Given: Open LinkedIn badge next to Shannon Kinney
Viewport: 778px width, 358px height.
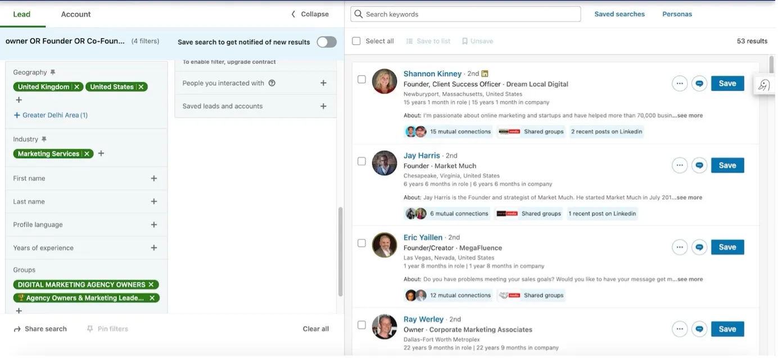Looking at the screenshot, I should pyautogui.click(x=485, y=74).
